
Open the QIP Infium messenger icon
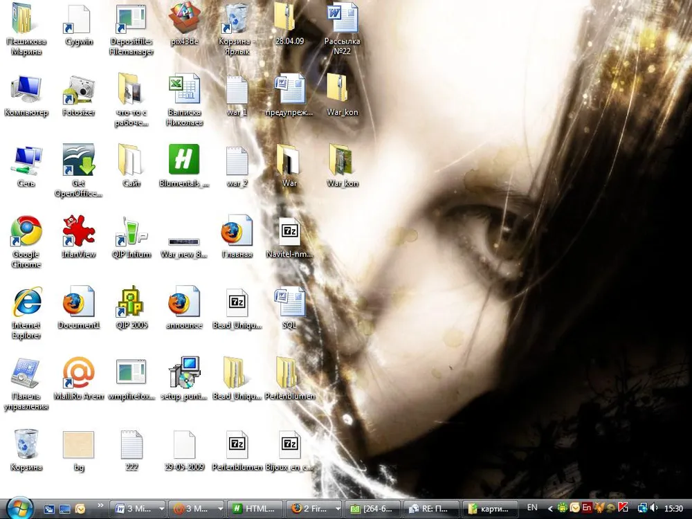pos(131,232)
